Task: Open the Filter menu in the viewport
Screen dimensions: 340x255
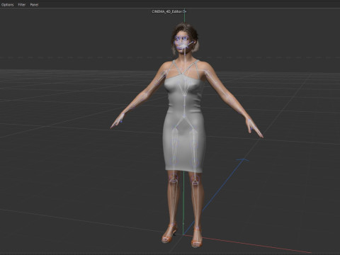Action: 22,4
